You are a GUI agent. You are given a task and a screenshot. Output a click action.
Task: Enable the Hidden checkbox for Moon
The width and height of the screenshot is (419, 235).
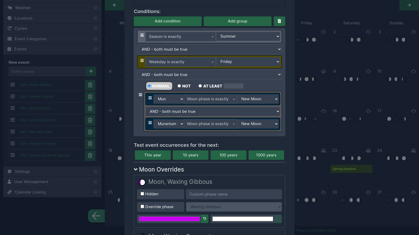142,194
